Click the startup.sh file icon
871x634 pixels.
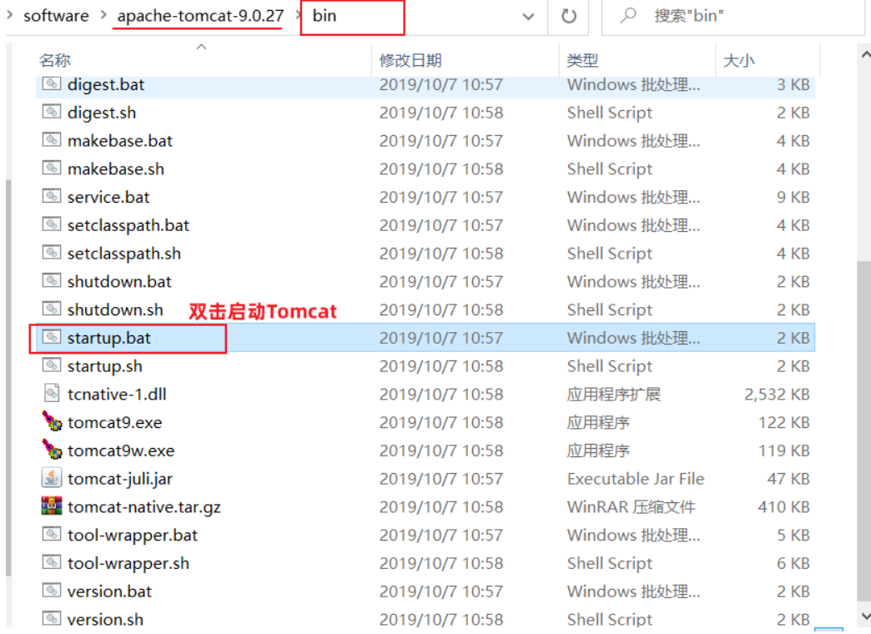(52, 365)
